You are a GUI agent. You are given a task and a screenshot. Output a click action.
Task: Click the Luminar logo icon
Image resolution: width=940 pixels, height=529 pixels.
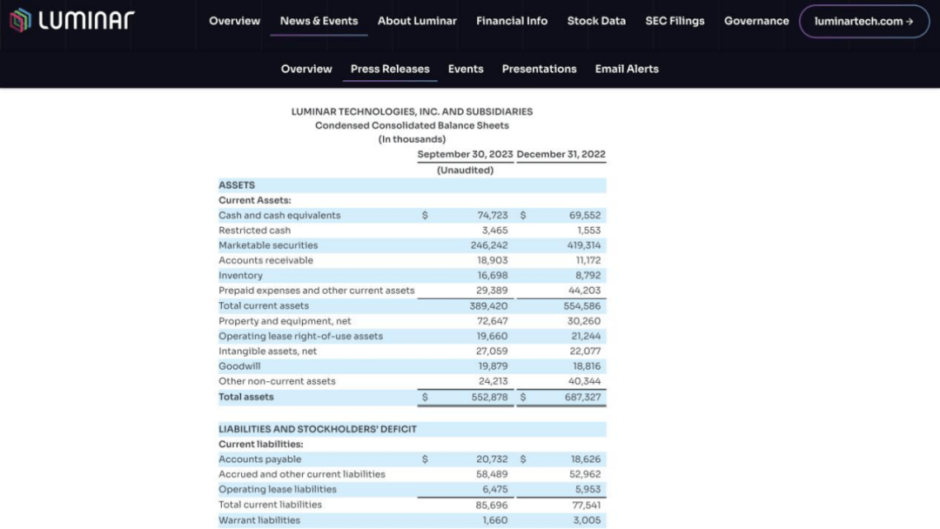tap(20, 20)
